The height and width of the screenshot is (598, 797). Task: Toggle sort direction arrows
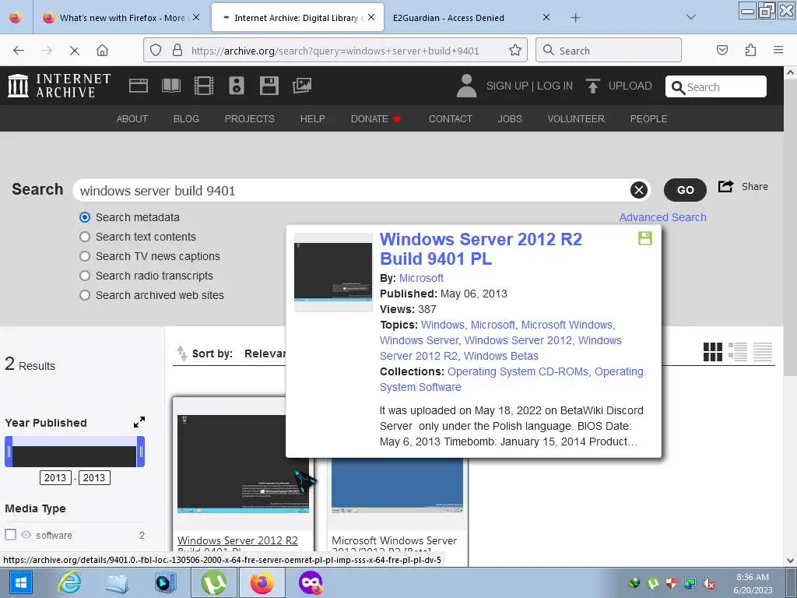point(181,353)
